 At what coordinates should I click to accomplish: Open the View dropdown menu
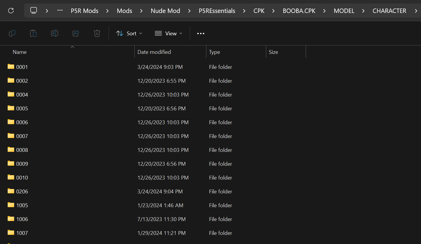(x=168, y=34)
